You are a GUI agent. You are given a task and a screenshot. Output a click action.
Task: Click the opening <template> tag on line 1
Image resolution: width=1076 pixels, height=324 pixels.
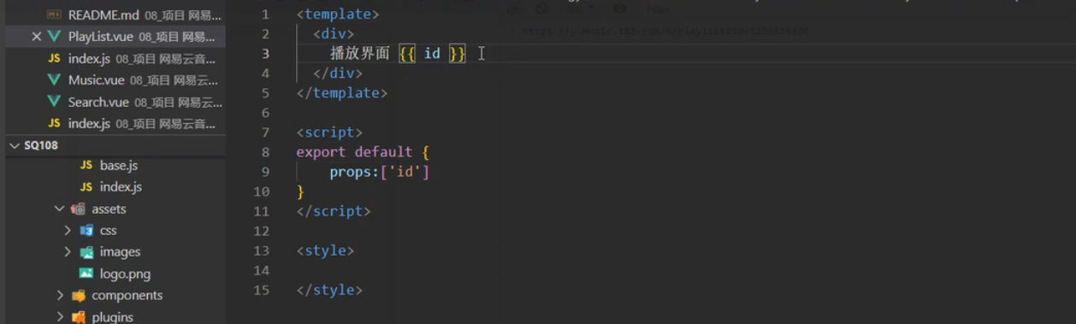[x=338, y=15]
